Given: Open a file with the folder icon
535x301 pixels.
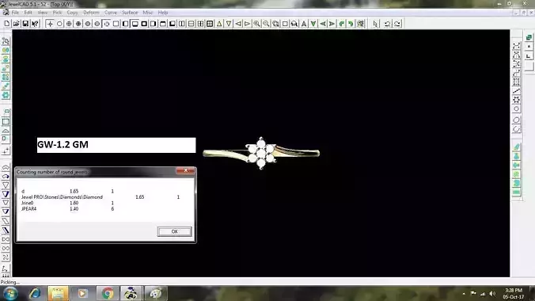Looking at the screenshot, I should click(x=16, y=24).
